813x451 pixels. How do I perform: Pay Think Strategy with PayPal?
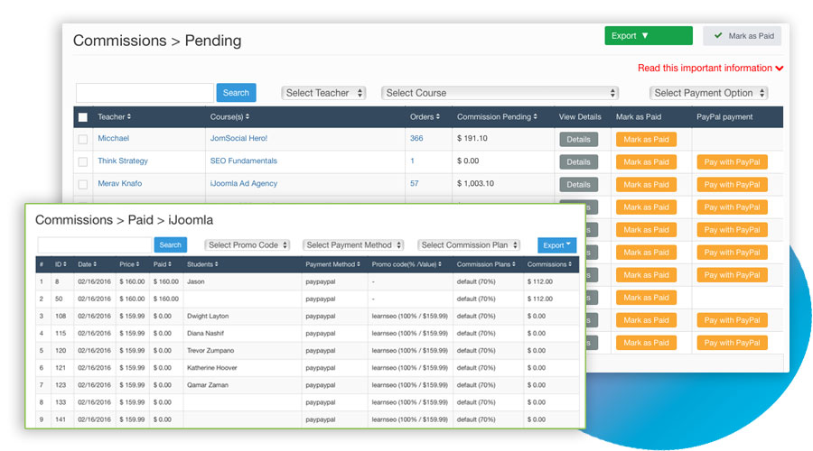point(732,162)
